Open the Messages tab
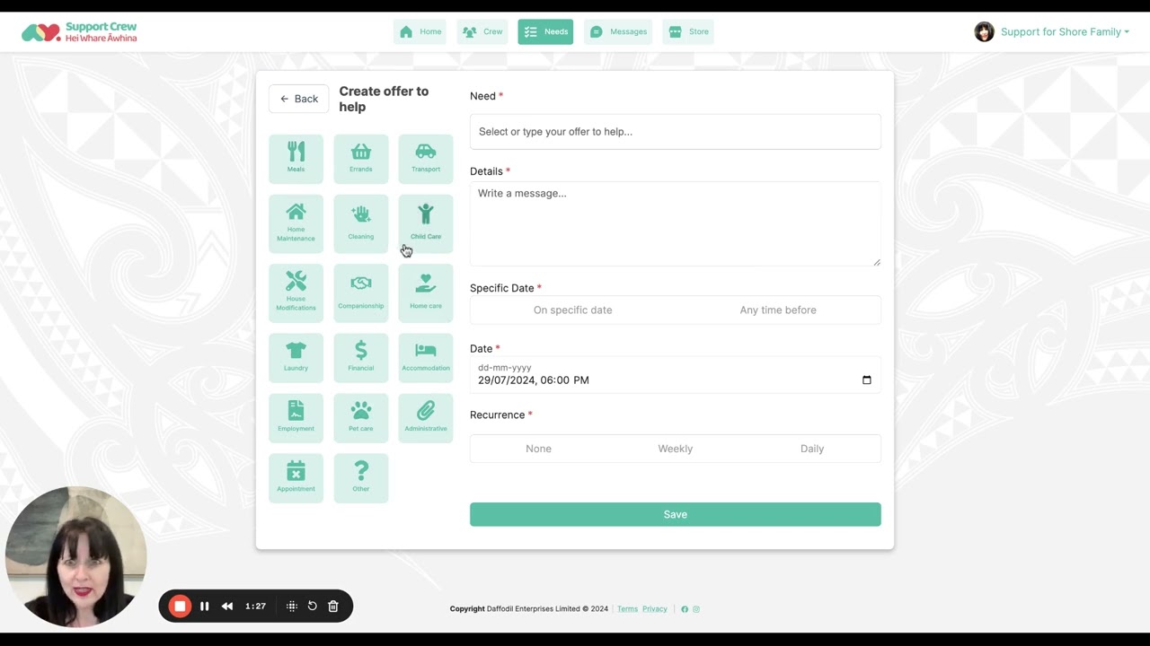 (x=618, y=32)
